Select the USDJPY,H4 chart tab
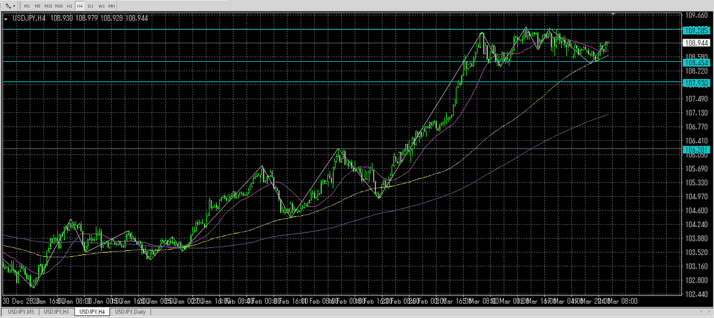 coord(93,311)
